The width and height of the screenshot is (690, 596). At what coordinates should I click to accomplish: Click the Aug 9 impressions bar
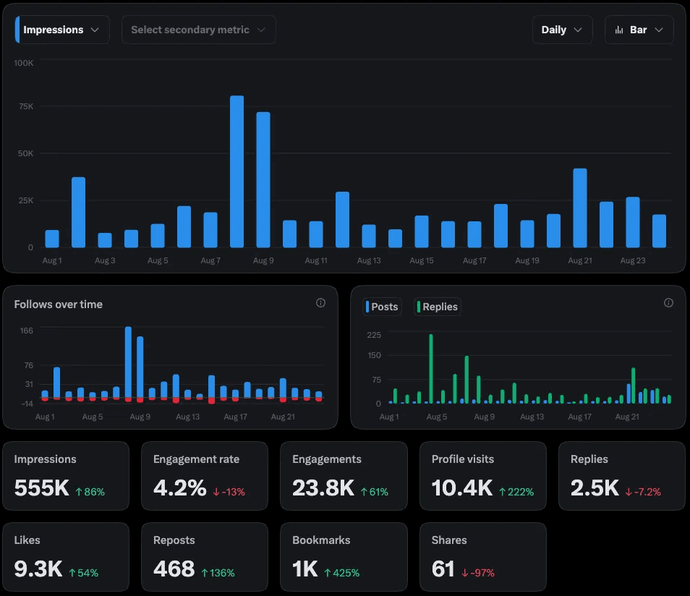(263, 179)
